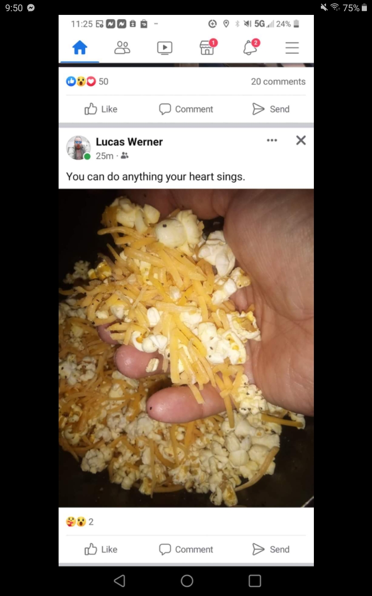Open the popcorn and cheese photo

(186, 348)
